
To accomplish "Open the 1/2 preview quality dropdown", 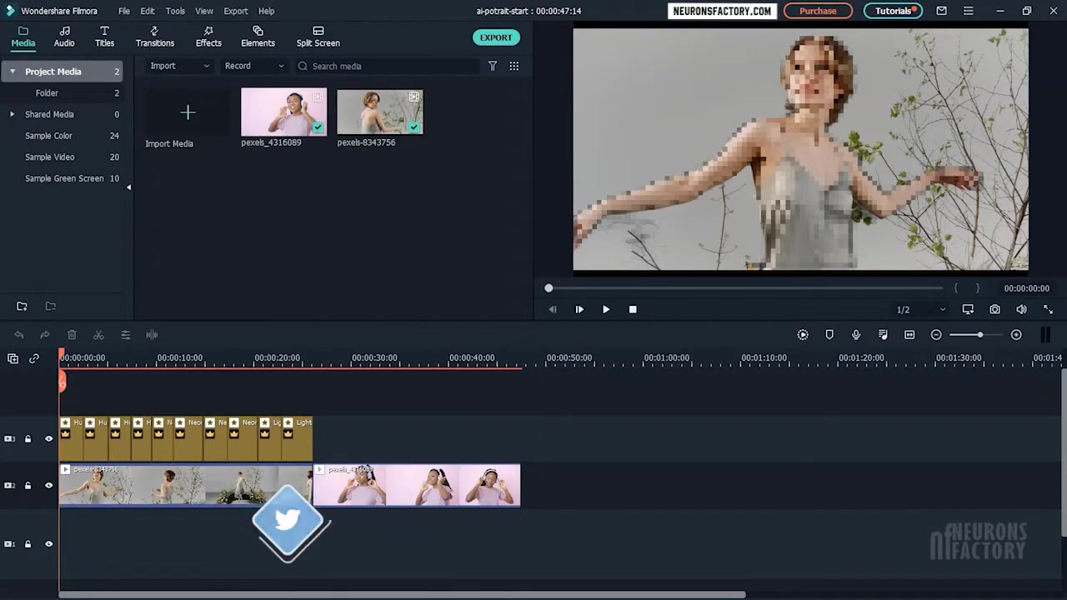I will point(921,310).
